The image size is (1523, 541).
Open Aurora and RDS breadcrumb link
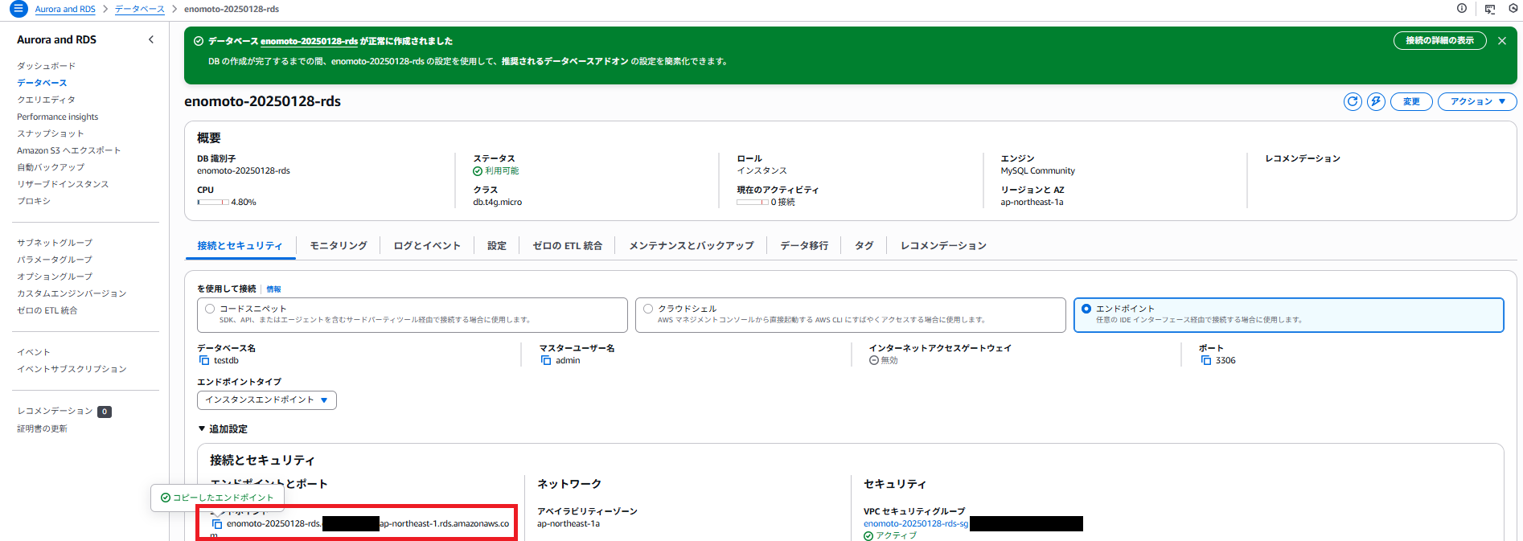[65, 10]
